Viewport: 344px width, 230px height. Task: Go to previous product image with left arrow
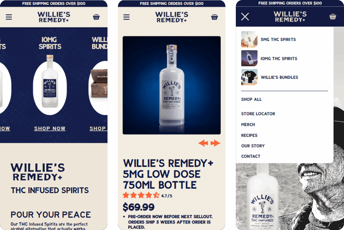point(203,143)
